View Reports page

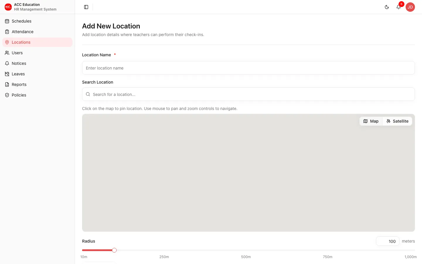point(37,84)
